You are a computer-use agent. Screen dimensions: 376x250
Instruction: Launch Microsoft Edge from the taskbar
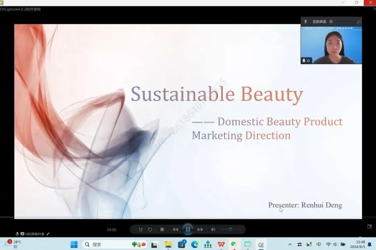tap(195, 244)
